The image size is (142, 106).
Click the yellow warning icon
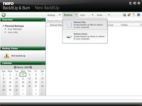coord(7,56)
